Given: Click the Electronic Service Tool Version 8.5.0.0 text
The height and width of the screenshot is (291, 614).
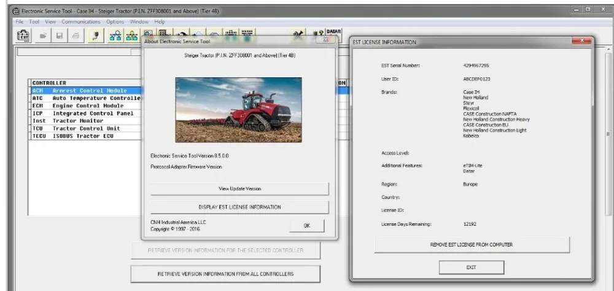Looking at the screenshot, I should tap(190, 156).
